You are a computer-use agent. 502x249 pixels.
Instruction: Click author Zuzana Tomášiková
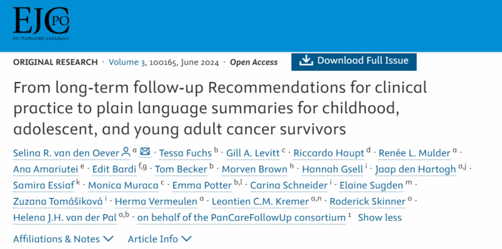coord(58,201)
